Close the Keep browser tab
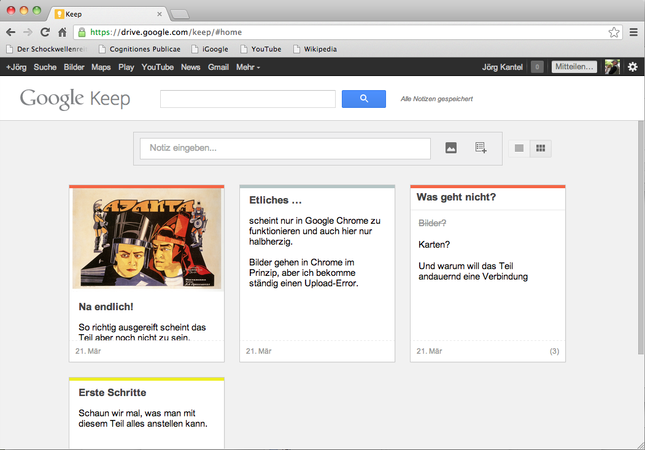 [160, 14]
